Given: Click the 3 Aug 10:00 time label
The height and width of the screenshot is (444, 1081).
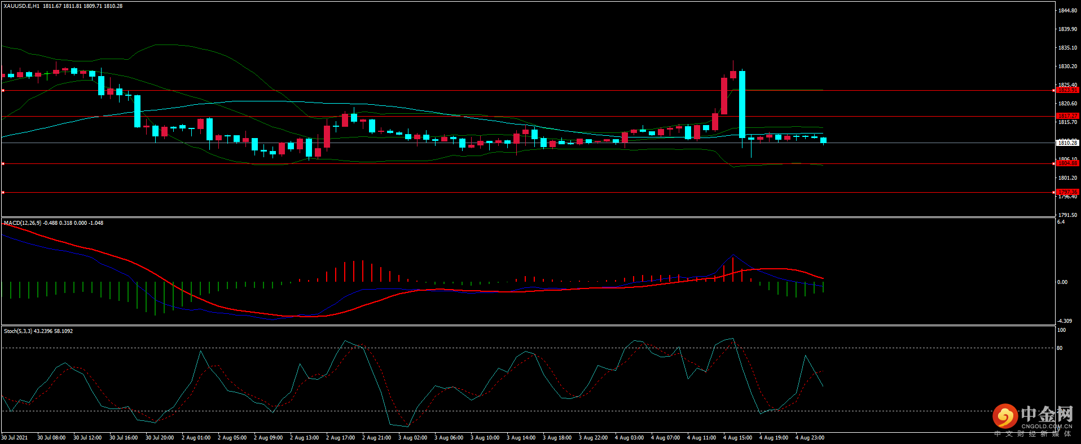Looking at the screenshot, I should (x=485, y=438).
